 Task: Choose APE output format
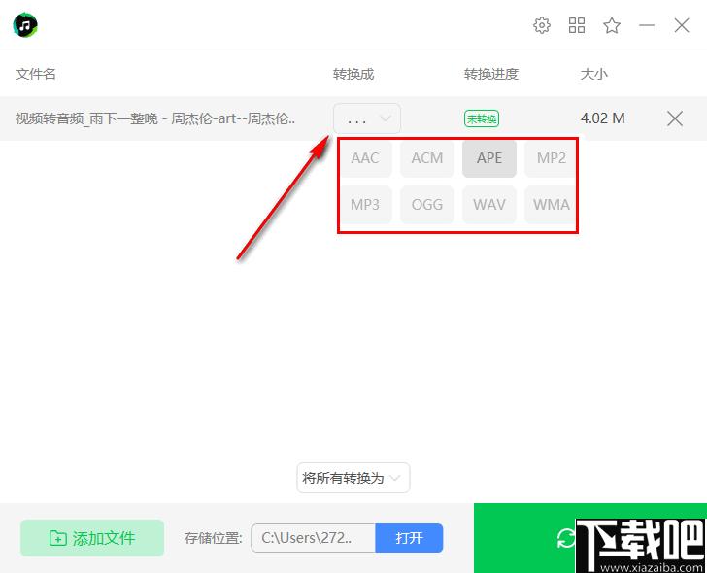(489, 158)
